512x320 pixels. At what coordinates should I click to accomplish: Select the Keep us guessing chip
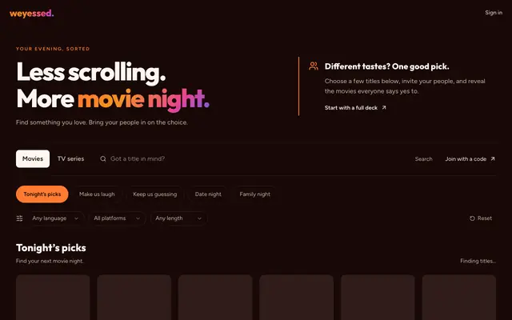[x=154, y=194]
